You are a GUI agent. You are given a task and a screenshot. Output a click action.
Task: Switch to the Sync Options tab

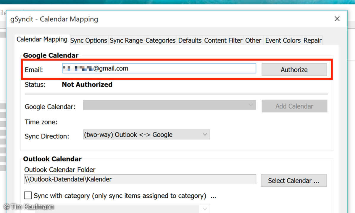tap(88, 41)
